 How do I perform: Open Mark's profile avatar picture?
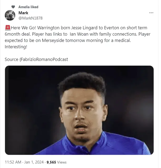pyautogui.click(x=10, y=15)
